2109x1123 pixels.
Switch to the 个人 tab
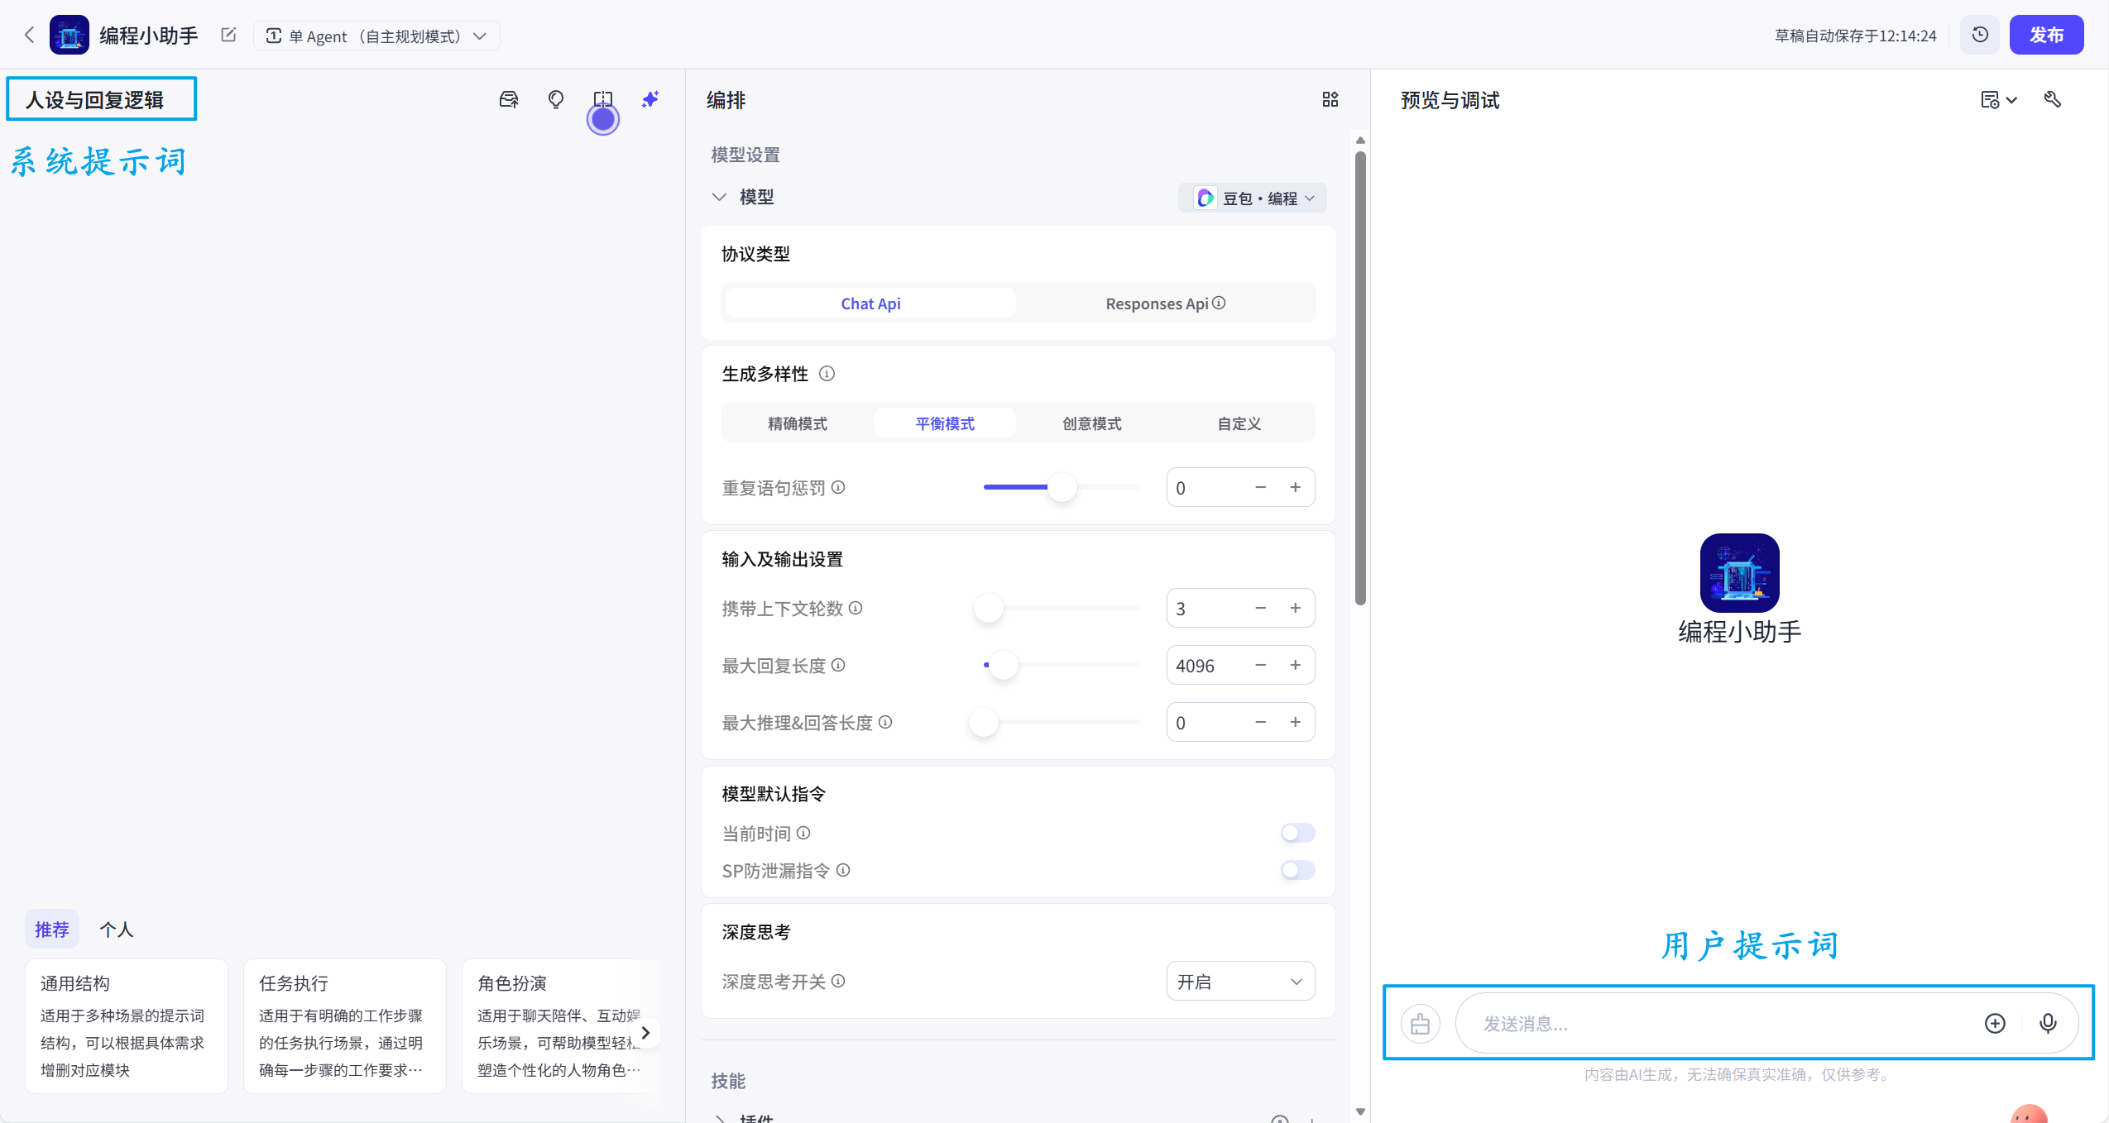click(x=117, y=929)
